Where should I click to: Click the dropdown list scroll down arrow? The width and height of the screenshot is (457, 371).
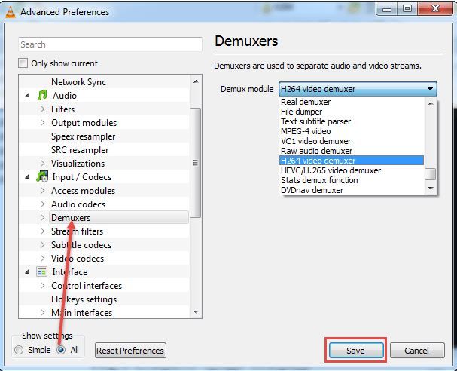tap(431, 189)
